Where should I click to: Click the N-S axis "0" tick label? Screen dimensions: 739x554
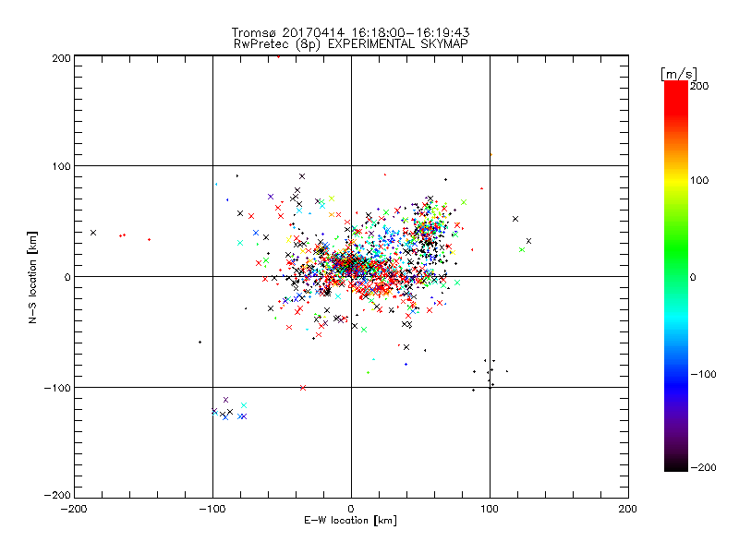(x=67, y=277)
